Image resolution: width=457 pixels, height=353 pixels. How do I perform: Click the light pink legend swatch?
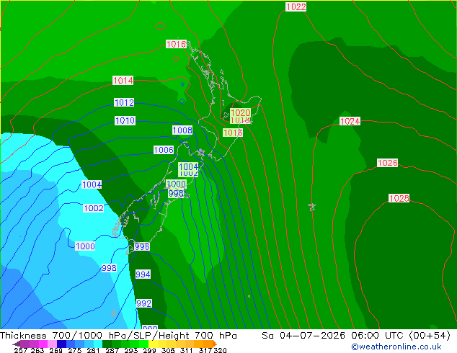click(52, 344)
